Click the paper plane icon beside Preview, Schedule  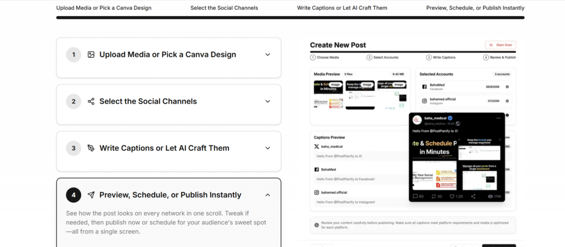tap(91, 195)
